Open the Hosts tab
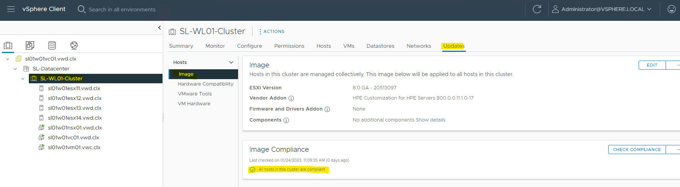Image resolution: width=680 pixels, height=187 pixels. point(324,46)
